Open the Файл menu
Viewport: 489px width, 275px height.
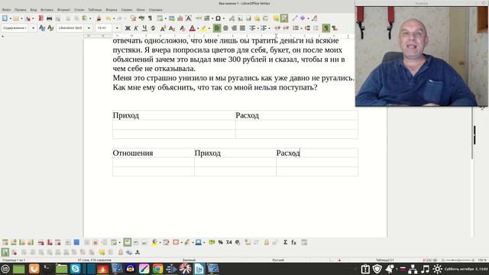tap(6, 10)
